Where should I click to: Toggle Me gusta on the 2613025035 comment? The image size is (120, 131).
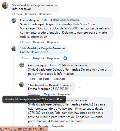49,94
